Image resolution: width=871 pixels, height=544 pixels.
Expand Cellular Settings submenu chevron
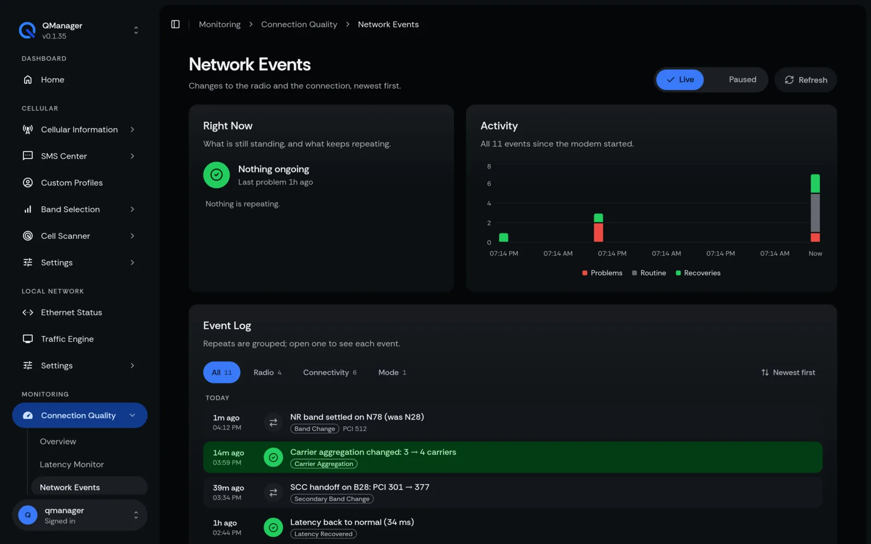point(132,262)
